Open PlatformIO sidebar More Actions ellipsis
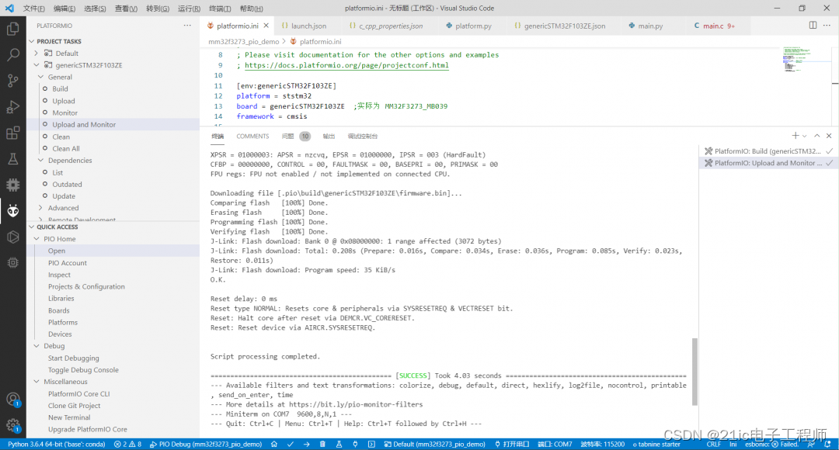Viewport: 839px width, 450px height. point(187,25)
